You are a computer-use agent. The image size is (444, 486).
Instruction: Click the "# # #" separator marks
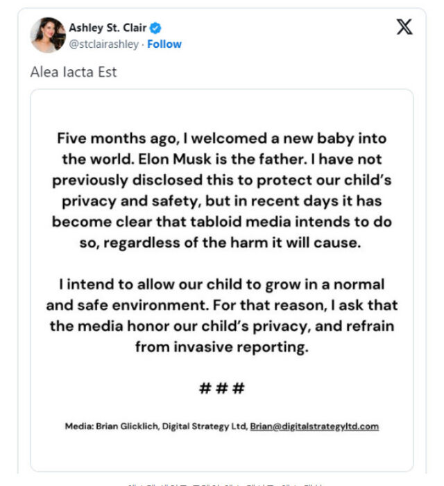221,388
